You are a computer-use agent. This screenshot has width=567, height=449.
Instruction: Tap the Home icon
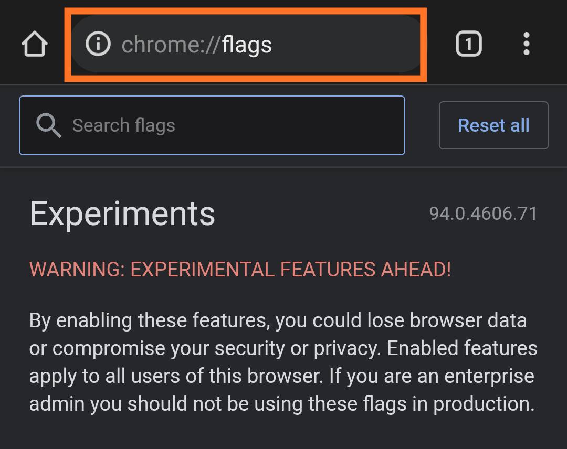(x=34, y=44)
